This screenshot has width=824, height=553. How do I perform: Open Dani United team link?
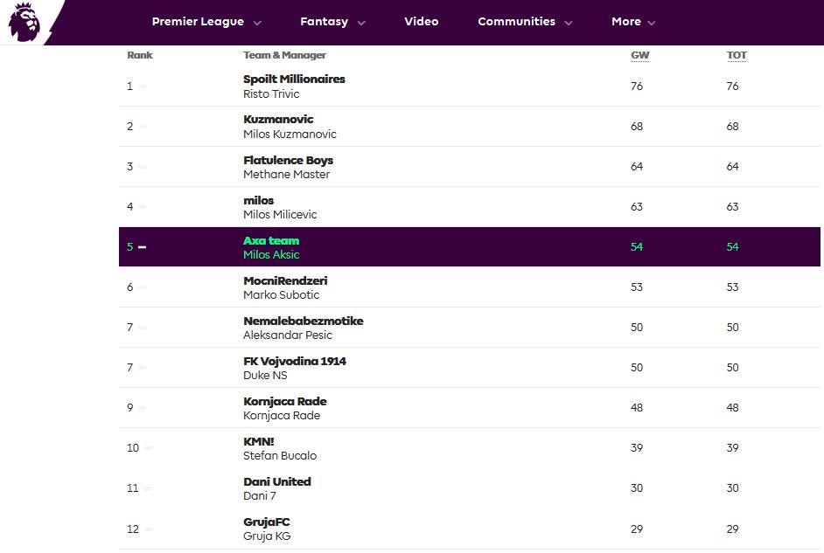point(277,481)
